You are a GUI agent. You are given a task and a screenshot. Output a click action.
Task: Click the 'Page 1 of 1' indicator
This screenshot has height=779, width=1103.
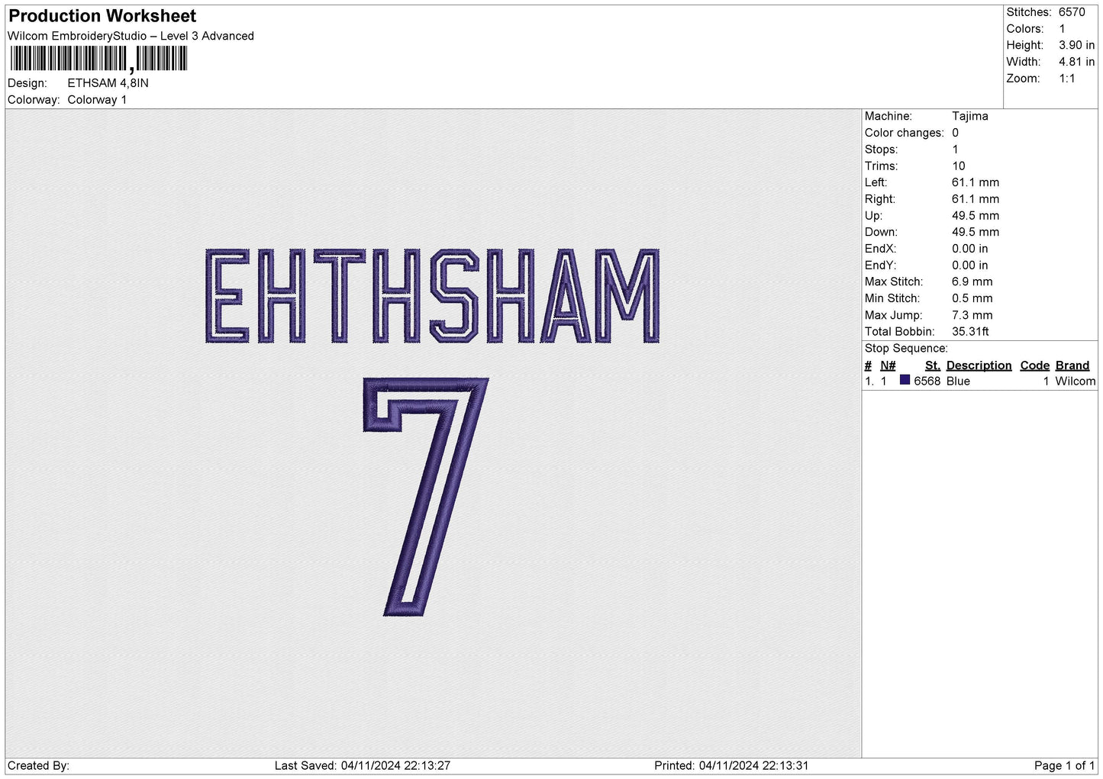tap(1065, 766)
